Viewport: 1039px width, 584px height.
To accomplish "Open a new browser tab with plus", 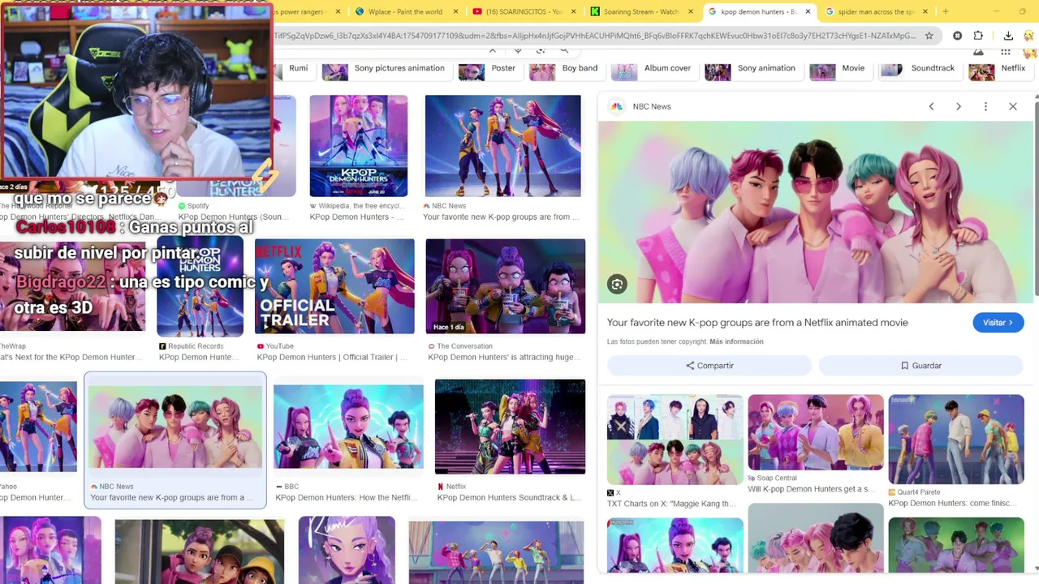I will pyautogui.click(x=945, y=11).
